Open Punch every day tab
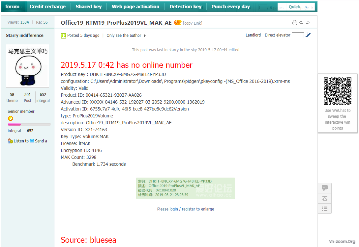Image resolution: width=359 pixels, height=247 pixels. 230,7
